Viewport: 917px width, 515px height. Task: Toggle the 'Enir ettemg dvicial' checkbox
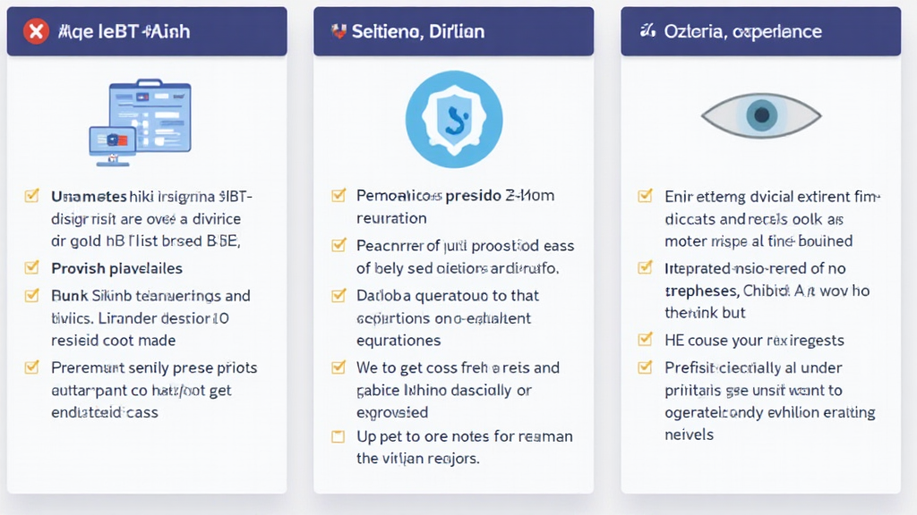pos(645,195)
